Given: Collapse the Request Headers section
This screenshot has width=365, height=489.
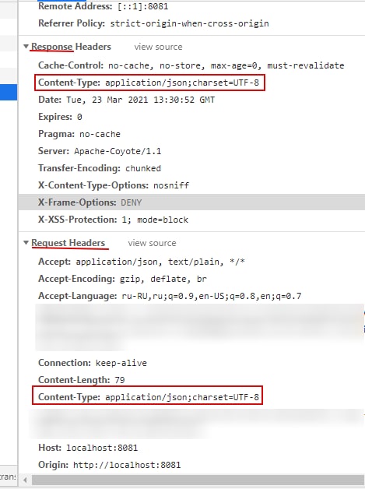Looking at the screenshot, I should 26,243.
